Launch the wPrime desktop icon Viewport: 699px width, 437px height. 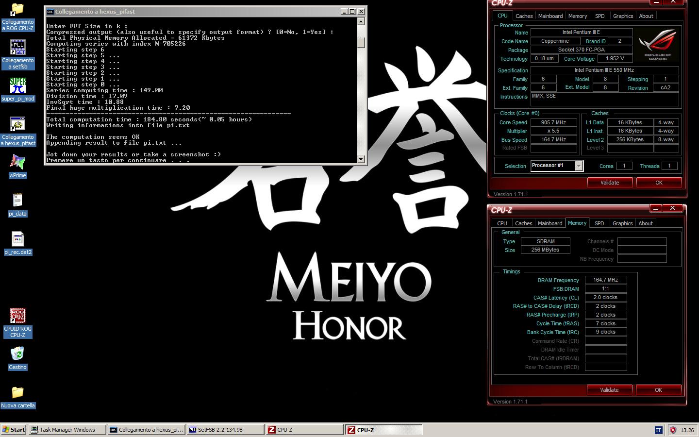17,163
